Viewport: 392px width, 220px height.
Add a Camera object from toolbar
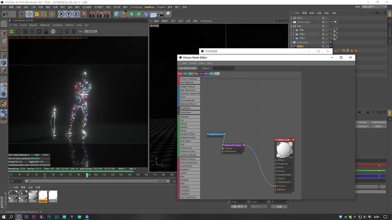161,14
